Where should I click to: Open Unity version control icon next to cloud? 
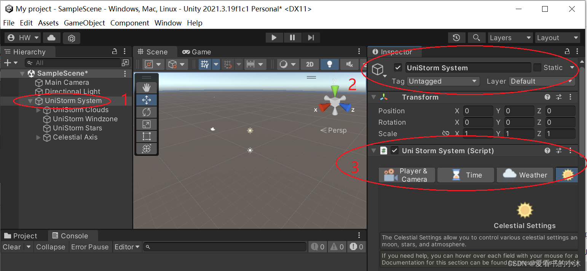click(72, 38)
